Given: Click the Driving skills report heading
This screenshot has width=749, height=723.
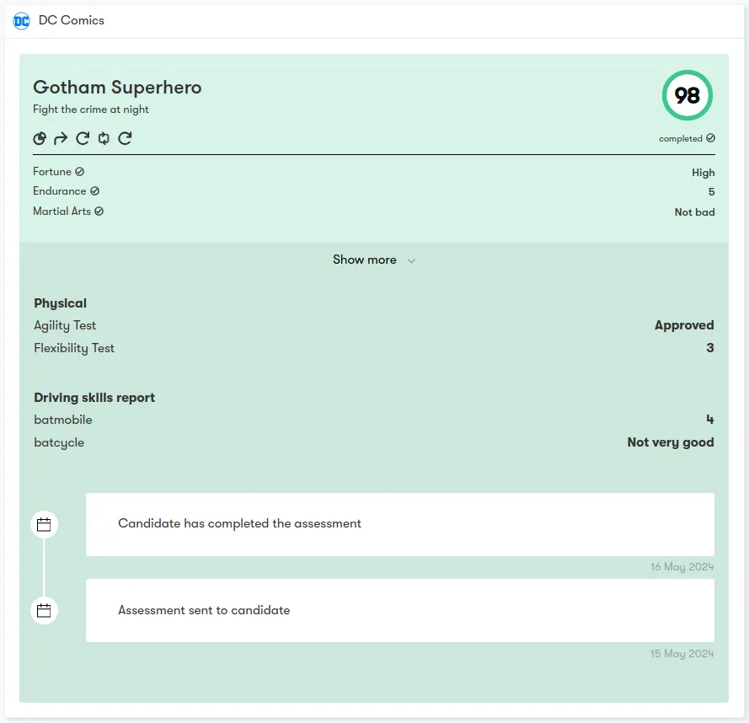Looking at the screenshot, I should [94, 398].
